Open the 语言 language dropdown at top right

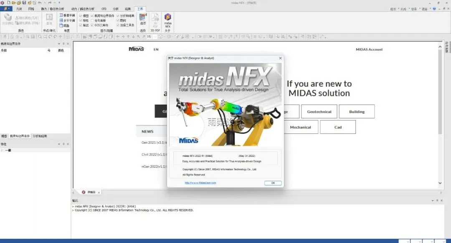pyautogui.click(x=425, y=9)
